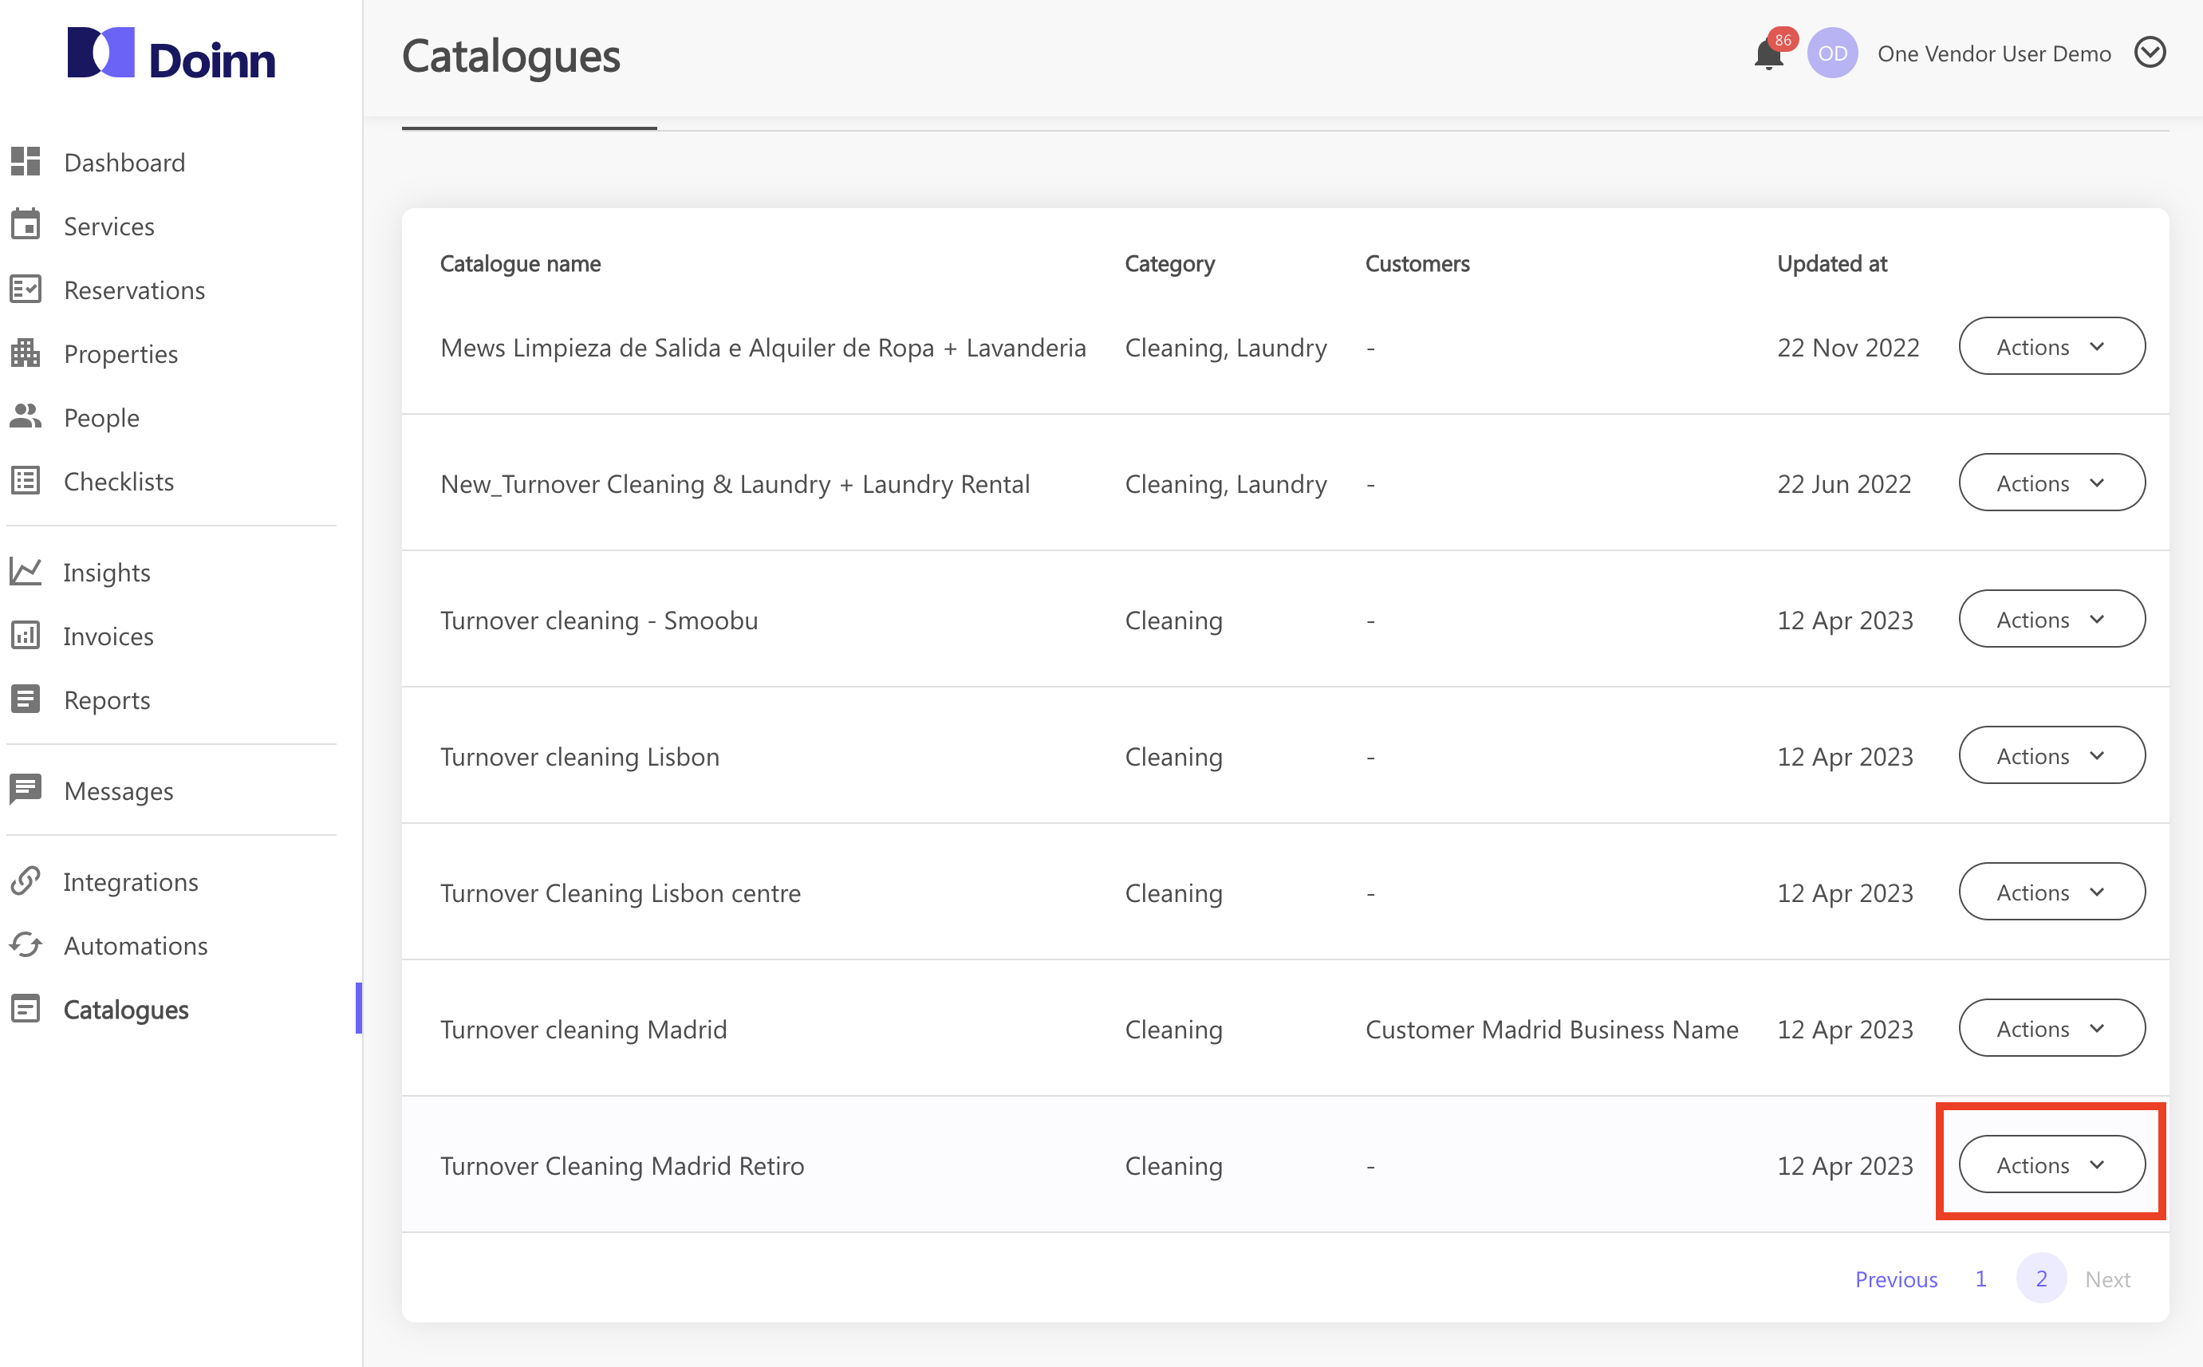Open Actions dropdown for Turnover cleaning Lisbon
This screenshot has height=1367, width=2203.
pyautogui.click(x=2051, y=756)
